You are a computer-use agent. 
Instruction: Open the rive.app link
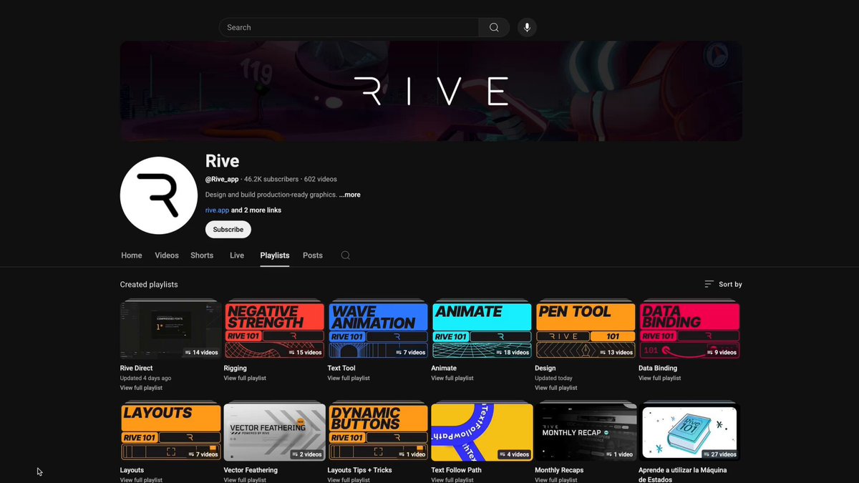[x=217, y=210]
